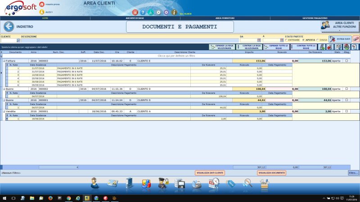Click the red home icon near ergosoft logo

[x=42, y=4]
